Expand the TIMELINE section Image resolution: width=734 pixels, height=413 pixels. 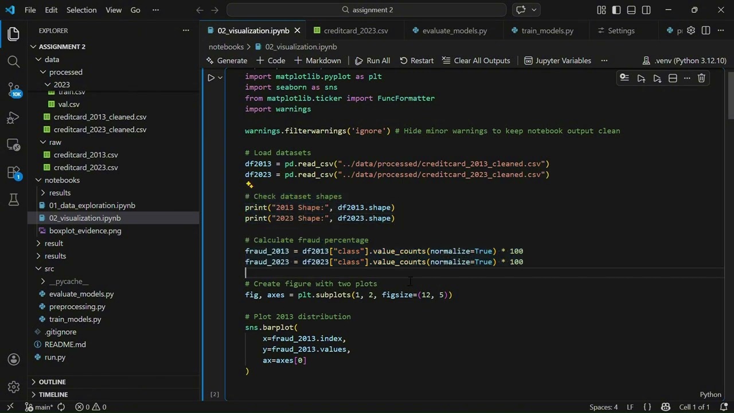click(x=114, y=394)
